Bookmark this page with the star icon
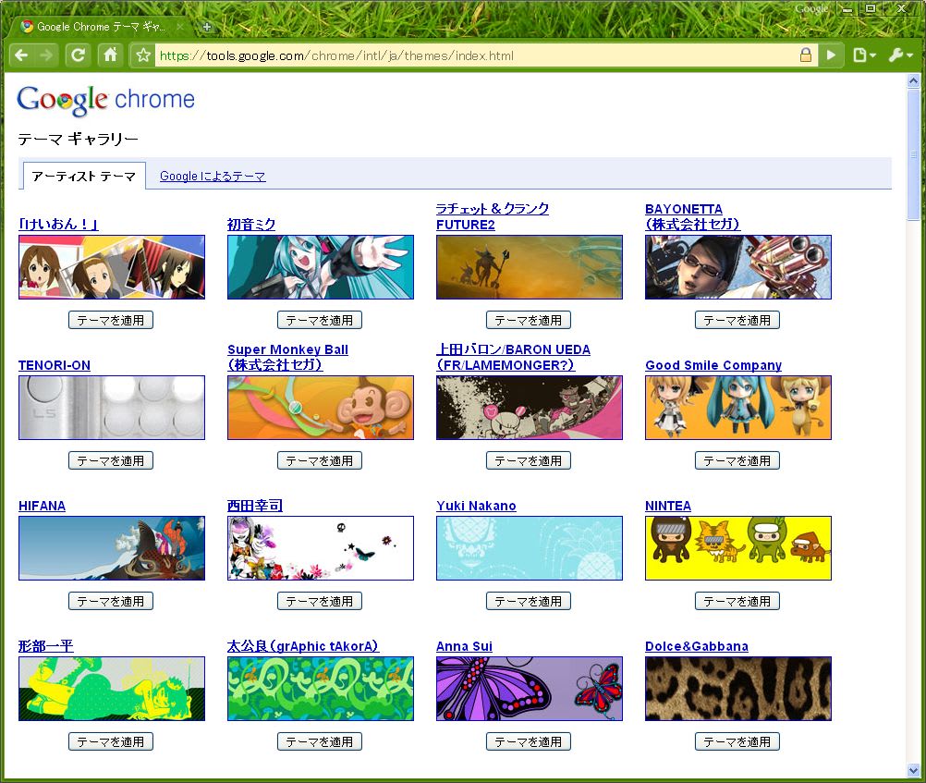Image resolution: width=926 pixels, height=783 pixels. pyautogui.click(x=142, y=55)
